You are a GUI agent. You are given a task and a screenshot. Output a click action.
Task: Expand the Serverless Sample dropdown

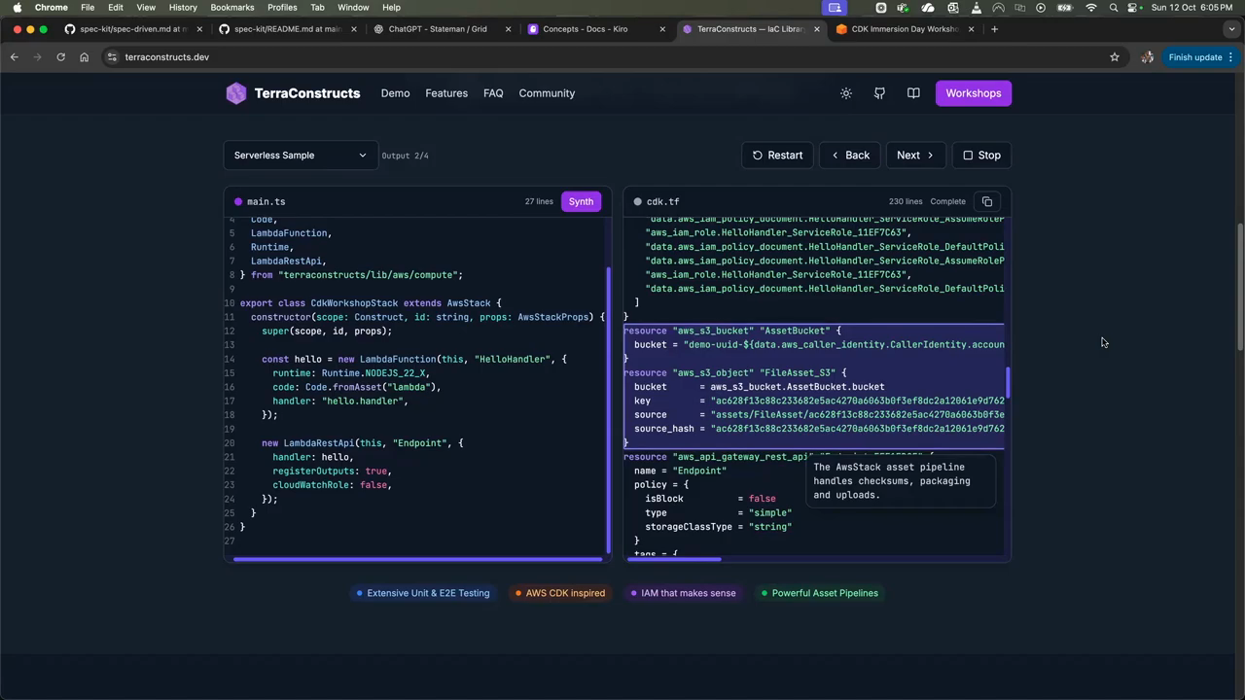[300, 156]
